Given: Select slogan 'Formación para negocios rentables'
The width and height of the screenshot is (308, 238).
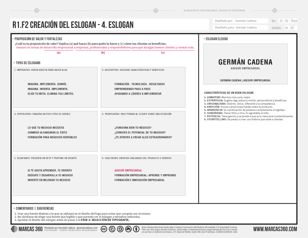Looking at the screenshot, I should point(52,137).
